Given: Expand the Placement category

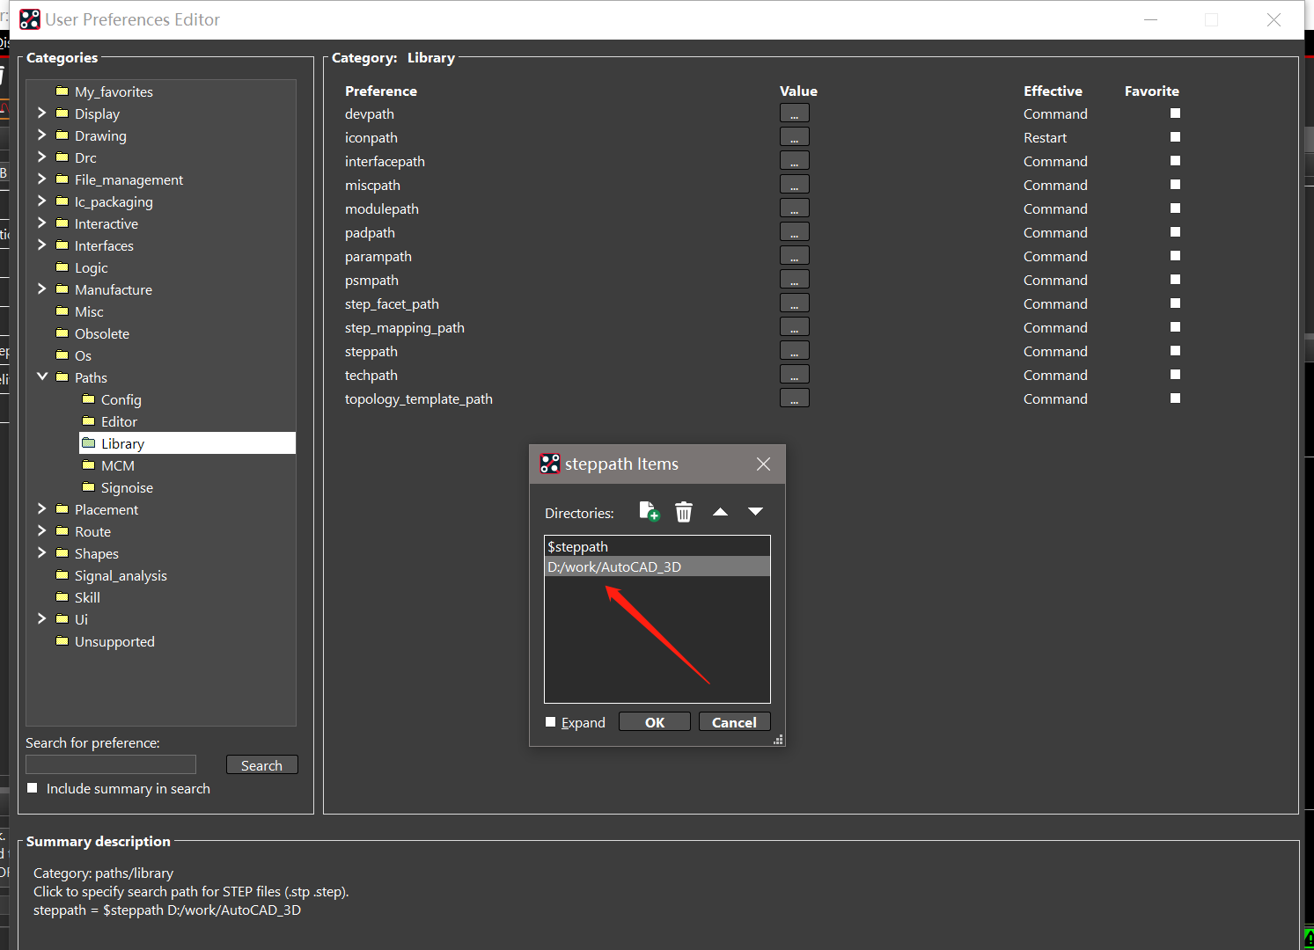Looking at the screenshot, I should pos(41,508).
